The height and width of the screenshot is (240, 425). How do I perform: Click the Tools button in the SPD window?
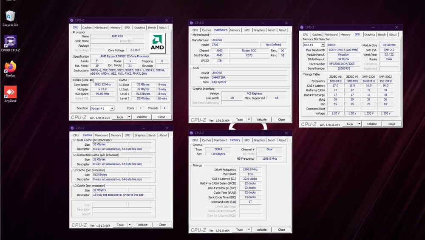tap(350, 124)
